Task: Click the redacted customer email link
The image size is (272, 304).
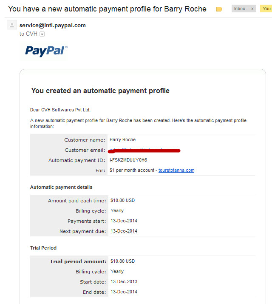Action: (144, 150)
